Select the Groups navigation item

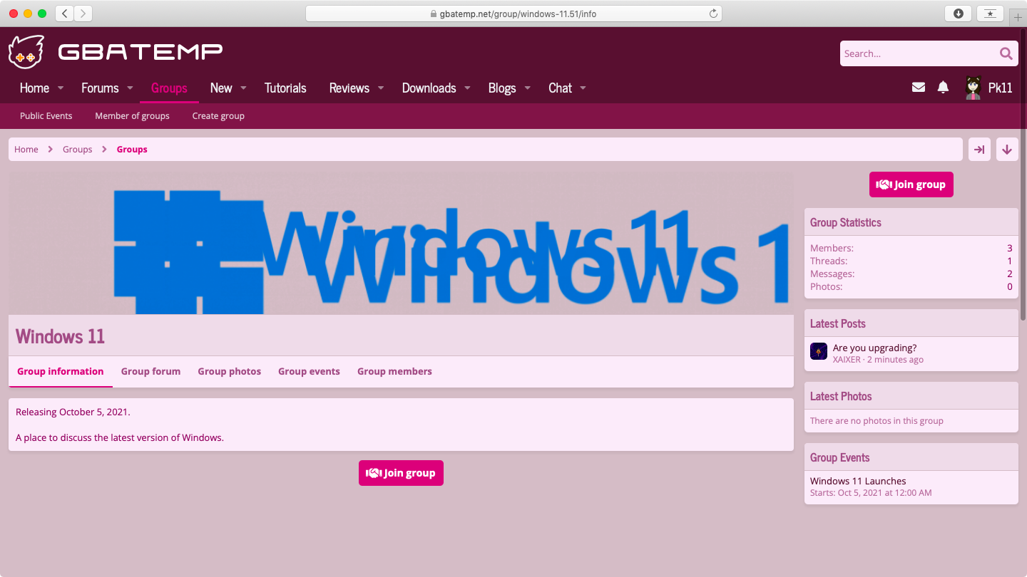point(169,88)
